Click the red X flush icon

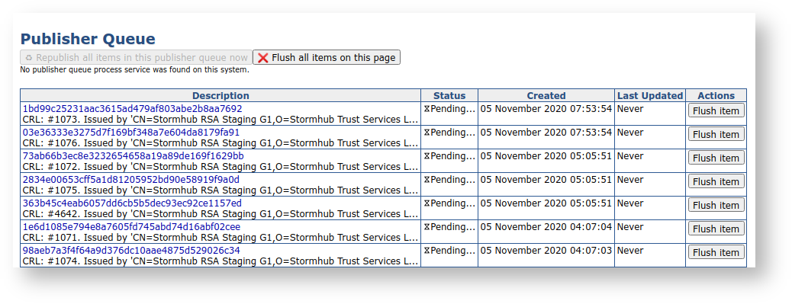[262, 58]
